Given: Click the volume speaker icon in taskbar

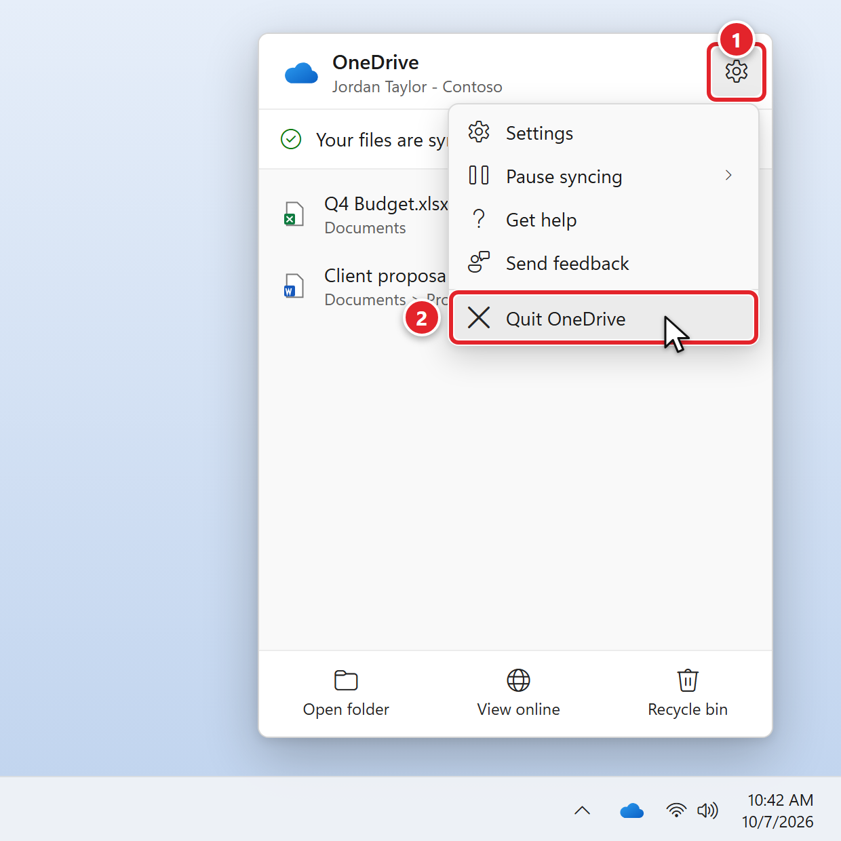Looking at the screenshot, I should (x=707, y=810).
